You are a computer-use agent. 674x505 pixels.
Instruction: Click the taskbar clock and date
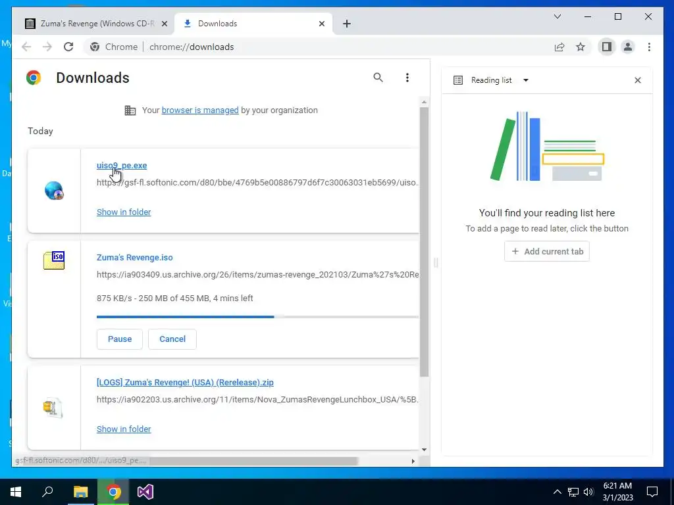[x=617, y=492]
